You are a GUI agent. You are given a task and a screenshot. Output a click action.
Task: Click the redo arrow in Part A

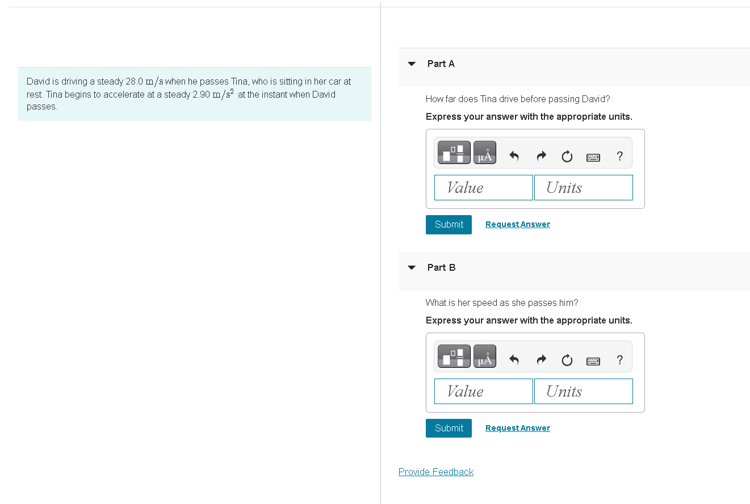pos(541,156)
